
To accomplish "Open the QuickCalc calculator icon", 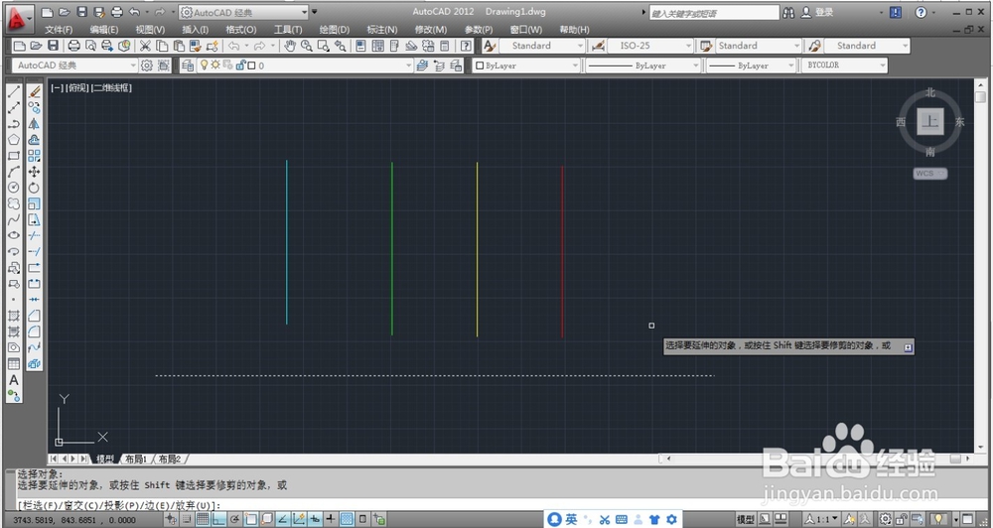I will click(x=445, y=46).
